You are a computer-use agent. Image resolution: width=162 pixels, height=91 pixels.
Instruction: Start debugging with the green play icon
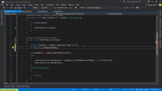coord(56,8)
